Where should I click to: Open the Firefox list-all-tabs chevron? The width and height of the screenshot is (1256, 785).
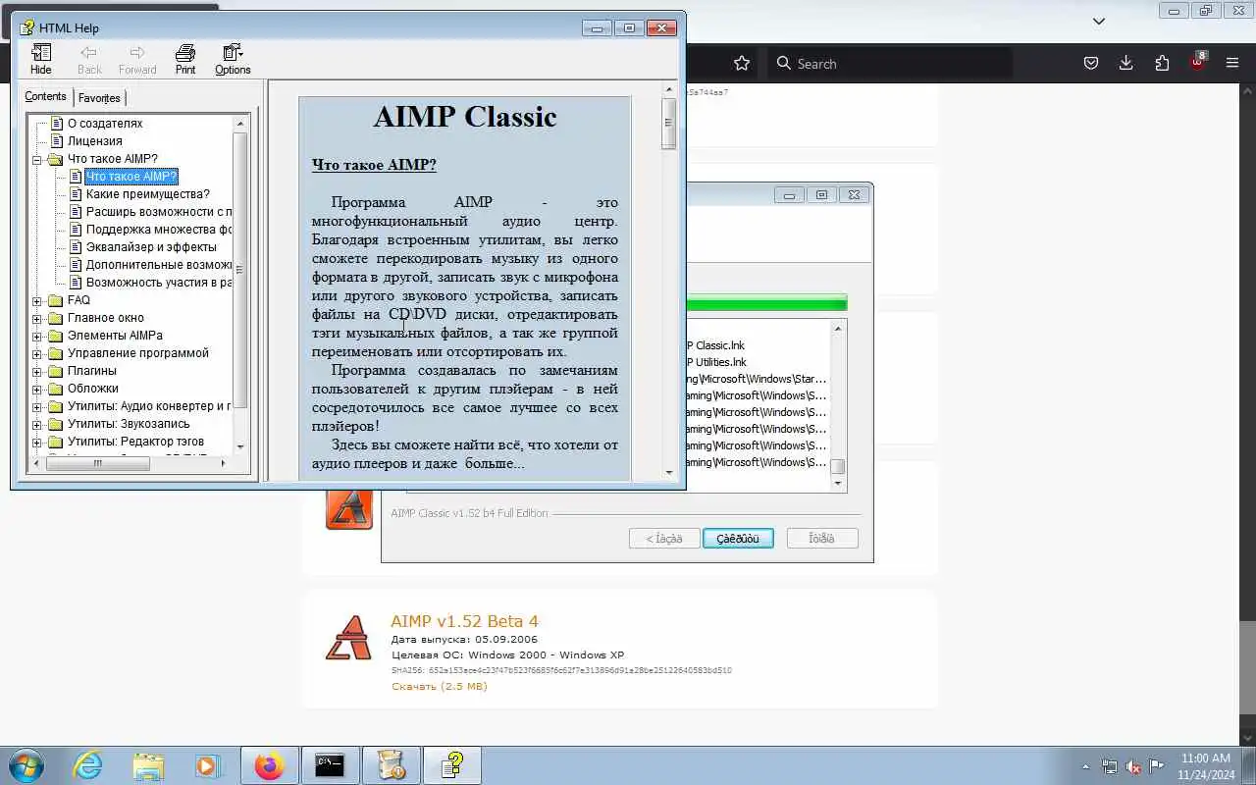[1099, 21]
